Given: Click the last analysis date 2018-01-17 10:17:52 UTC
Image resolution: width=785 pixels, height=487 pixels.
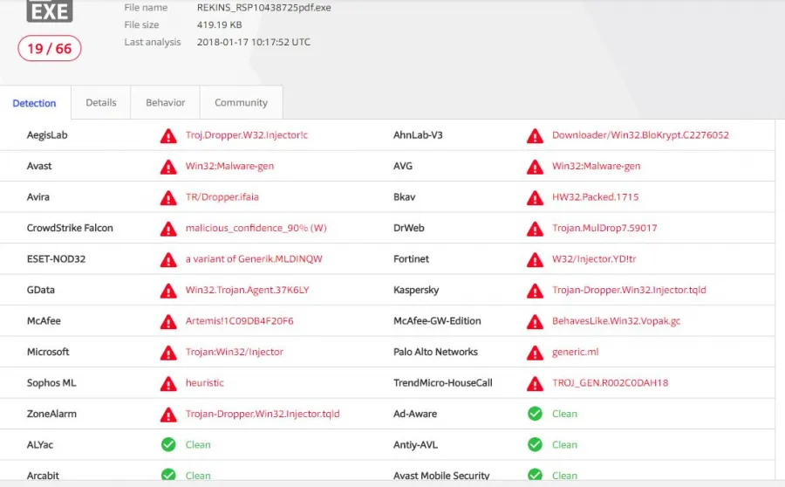Looking at the screenshot, I should click(253, 42).
